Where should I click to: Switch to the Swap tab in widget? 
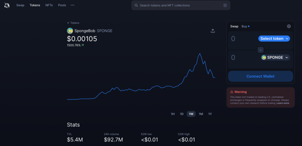(x=234, y=27)
